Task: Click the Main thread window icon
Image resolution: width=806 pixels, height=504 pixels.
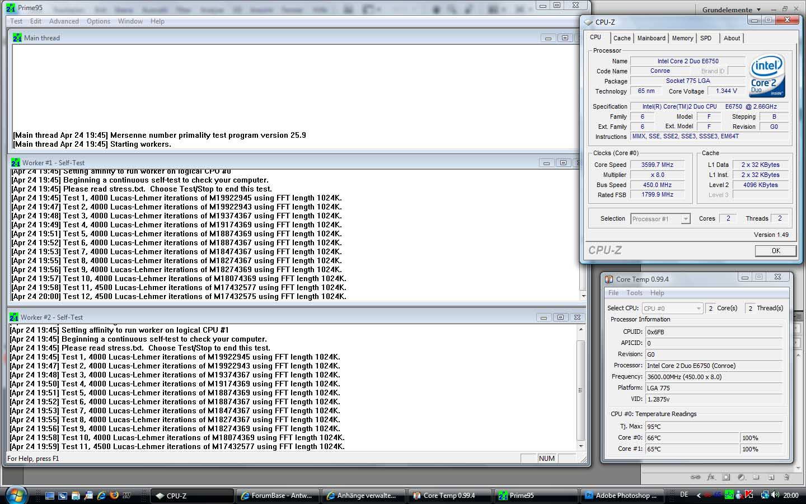Action: pos(17,38)
